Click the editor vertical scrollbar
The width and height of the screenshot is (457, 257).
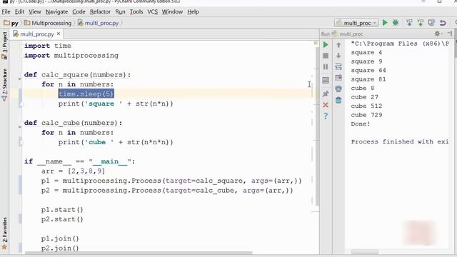click(316, 126)
